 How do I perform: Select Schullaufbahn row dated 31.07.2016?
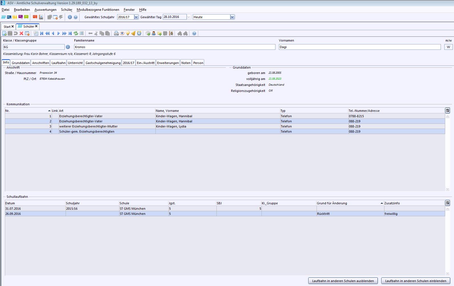225,209
